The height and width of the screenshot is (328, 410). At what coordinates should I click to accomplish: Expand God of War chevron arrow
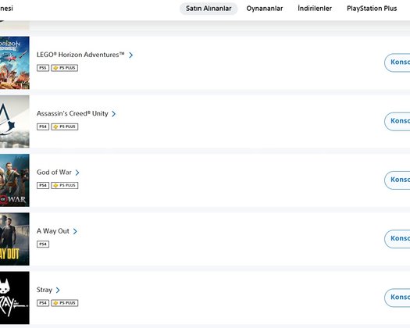click(77, 173)
